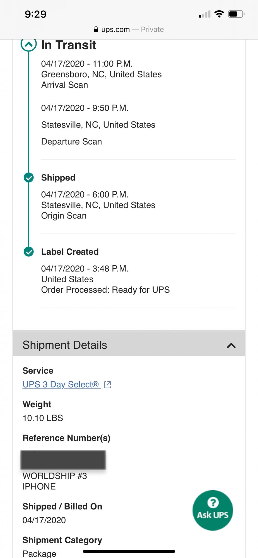The height and width of the screenshot is (558, 258).
Task: Click the redacted reference number box
Action: click(x=63, y=460)
